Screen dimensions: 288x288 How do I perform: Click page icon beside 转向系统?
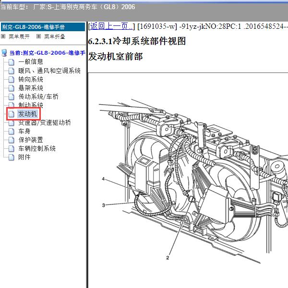pyautogui.click(x=12, y=80)
